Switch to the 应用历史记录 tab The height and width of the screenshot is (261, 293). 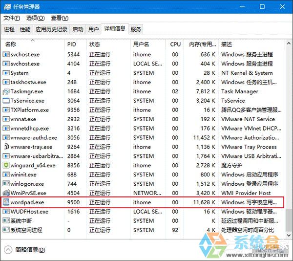[x=51, y=29]
